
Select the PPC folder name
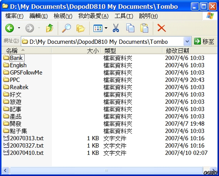[15, 80]
